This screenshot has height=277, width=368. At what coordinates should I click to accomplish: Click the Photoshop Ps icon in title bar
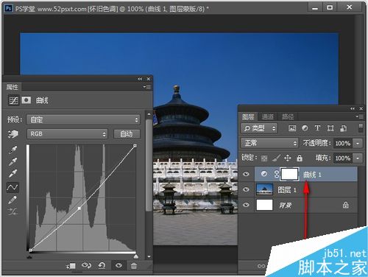click(x=9, y=9)
